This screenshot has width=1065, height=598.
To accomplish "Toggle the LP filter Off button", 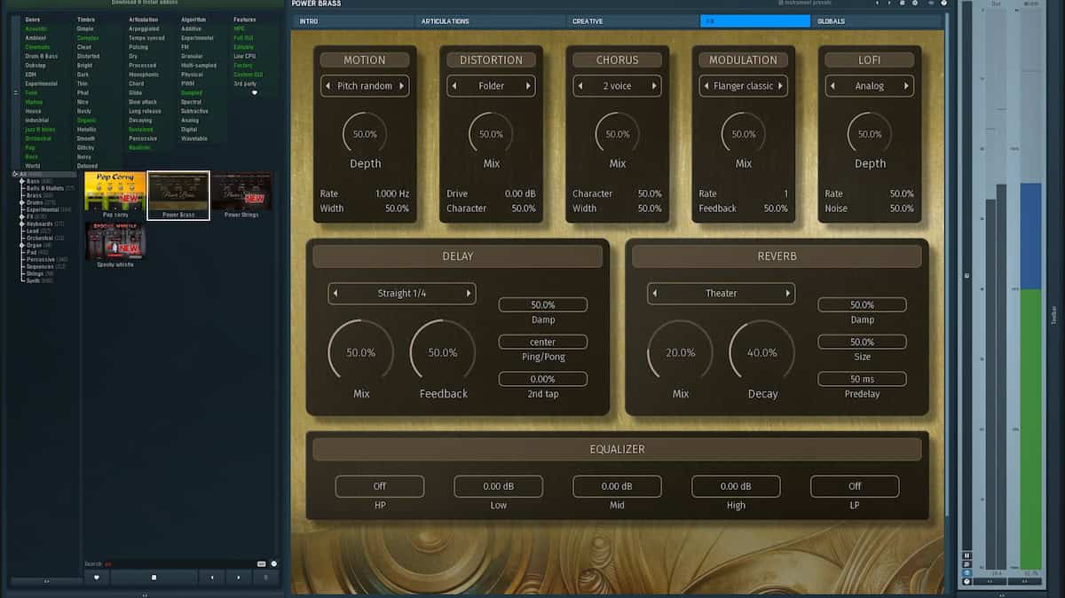I will click(x=854, y=486).
